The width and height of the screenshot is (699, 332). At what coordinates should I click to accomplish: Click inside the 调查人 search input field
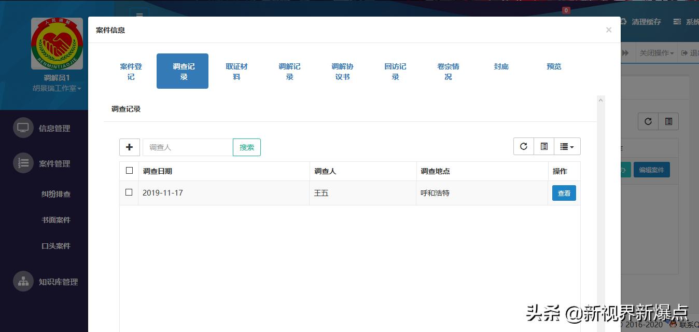click(x=187, y=147)
